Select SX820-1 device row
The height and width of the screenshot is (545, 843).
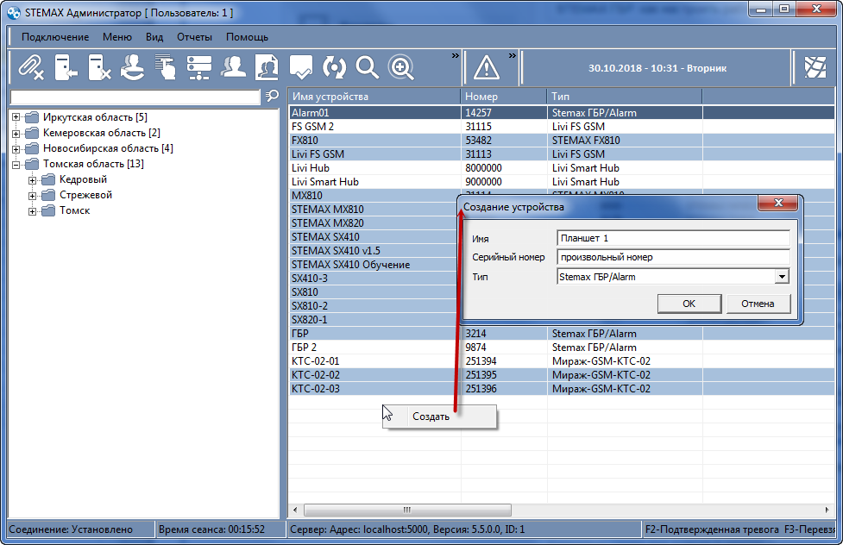click(374, 320)
